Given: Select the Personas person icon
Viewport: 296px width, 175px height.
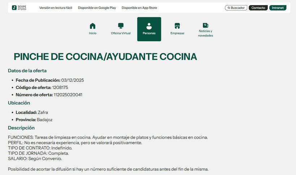Looking at the screenshot, I should [149, 26].
